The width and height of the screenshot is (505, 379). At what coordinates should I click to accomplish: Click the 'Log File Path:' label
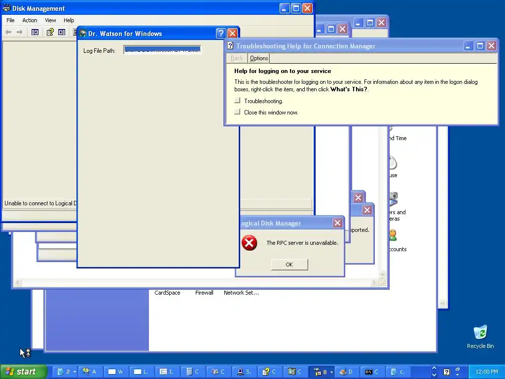pyautogui.click(x=99, y=51)
